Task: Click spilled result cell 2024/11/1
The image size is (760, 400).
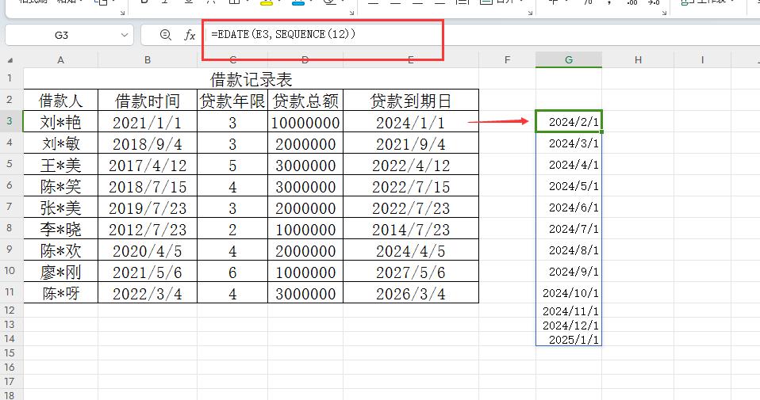Action: [569, 310]
